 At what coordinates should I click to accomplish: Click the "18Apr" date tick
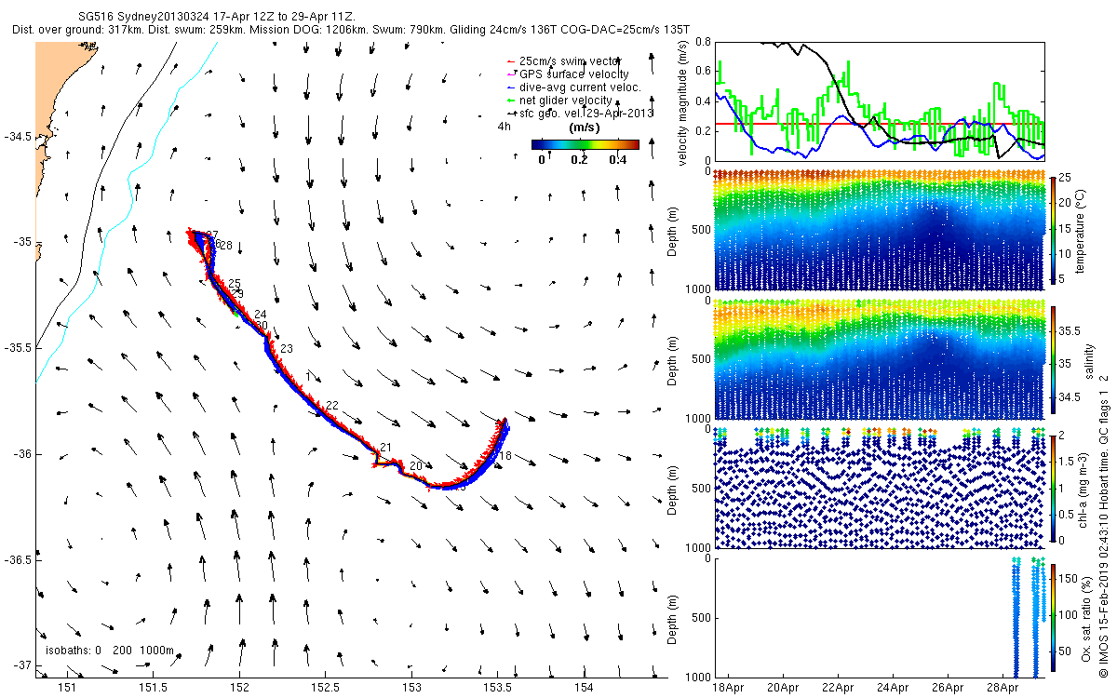click(x=727, y=688)
